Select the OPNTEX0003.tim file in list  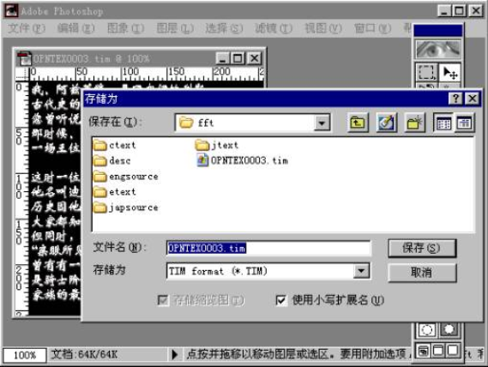point(242,160)
